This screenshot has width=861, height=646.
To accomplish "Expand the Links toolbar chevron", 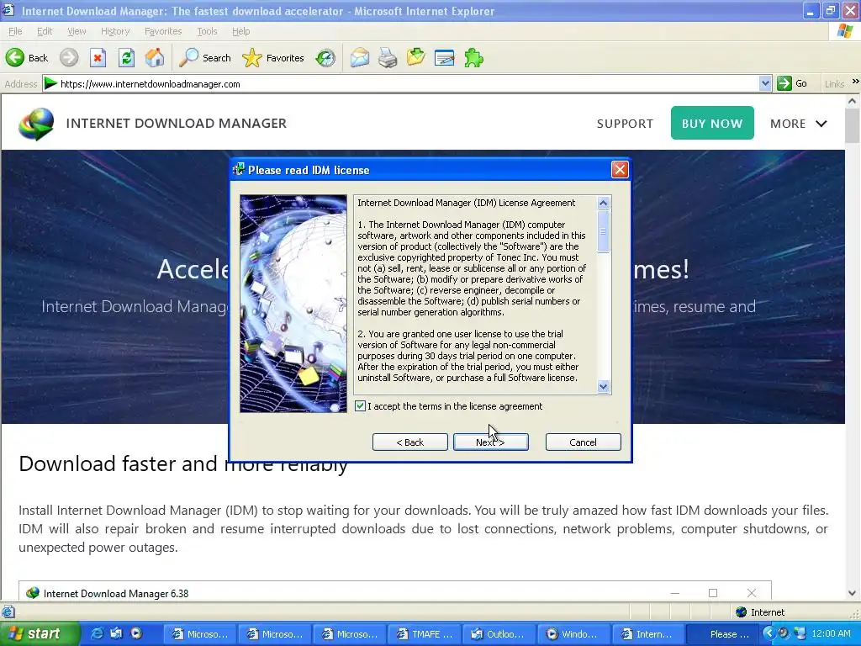I will (855, 82).
